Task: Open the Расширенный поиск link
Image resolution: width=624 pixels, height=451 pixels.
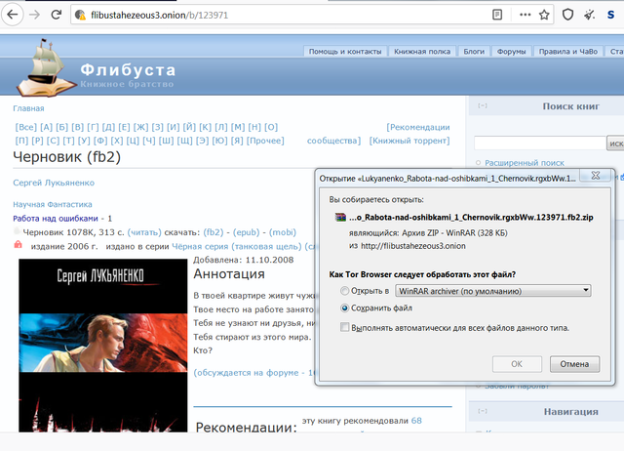Action: [525, 163]
